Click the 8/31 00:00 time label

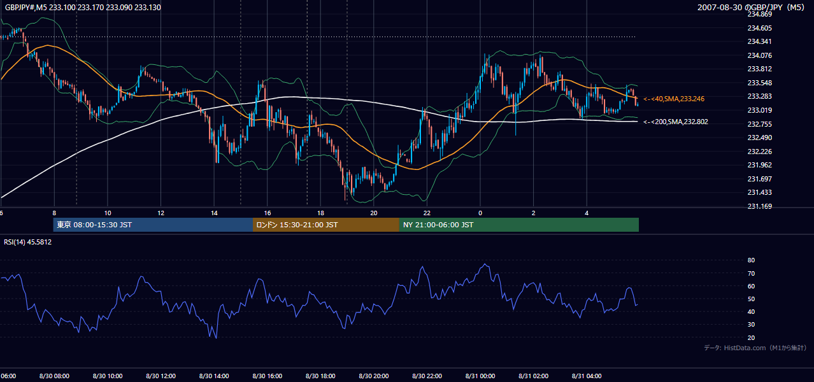(x=480, y=376)
